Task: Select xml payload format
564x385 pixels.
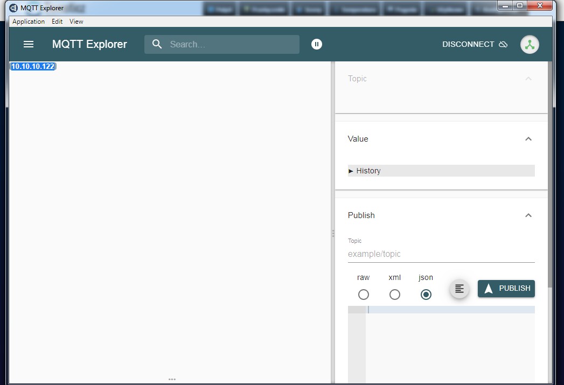Action: [x=394, y=295]
